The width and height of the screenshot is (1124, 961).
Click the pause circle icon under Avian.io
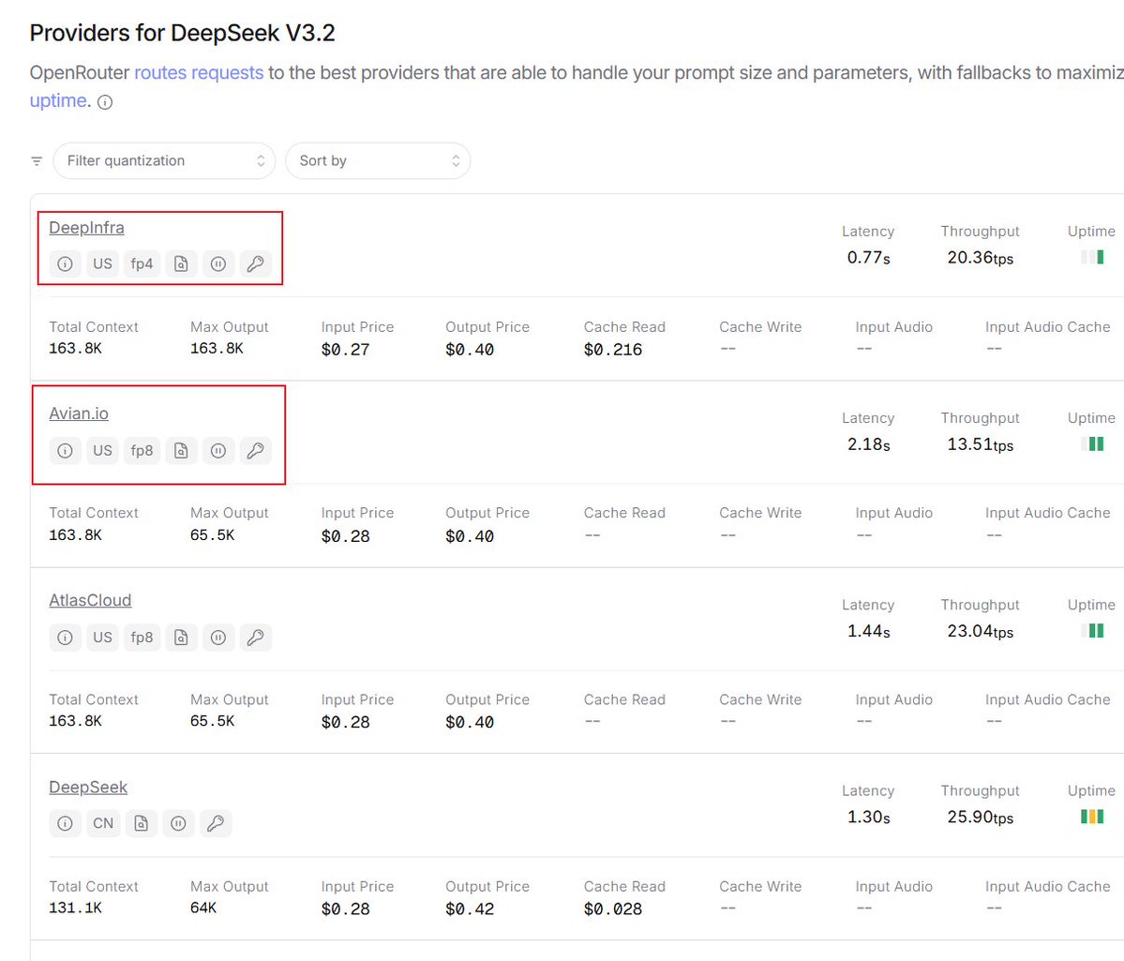coord(217,451)
